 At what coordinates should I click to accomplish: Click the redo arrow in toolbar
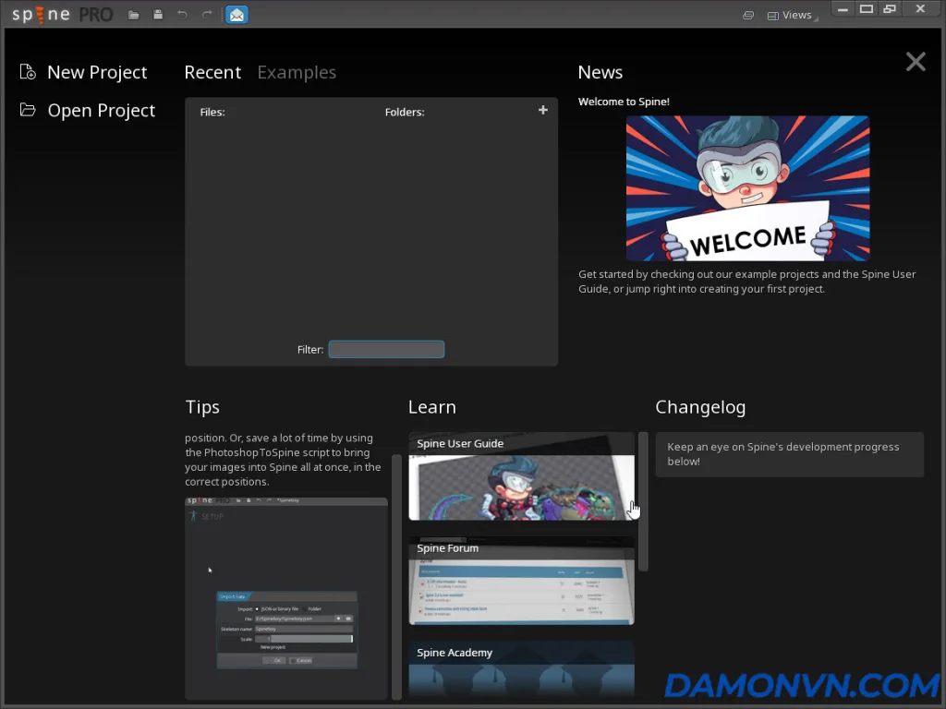coord(206,15)
